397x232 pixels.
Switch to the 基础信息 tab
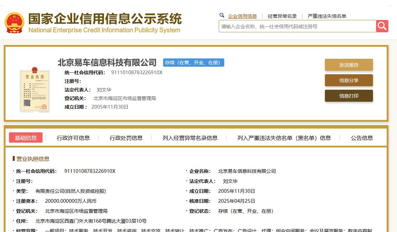click(25, 138)
